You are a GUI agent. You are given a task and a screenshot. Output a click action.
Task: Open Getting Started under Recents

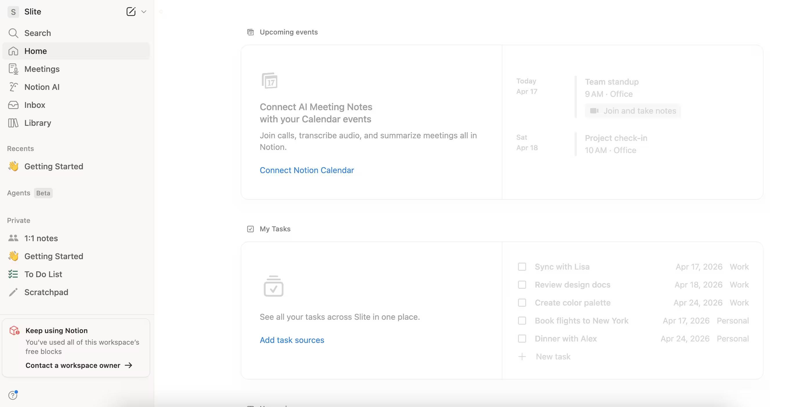click(x=76, y=166)
